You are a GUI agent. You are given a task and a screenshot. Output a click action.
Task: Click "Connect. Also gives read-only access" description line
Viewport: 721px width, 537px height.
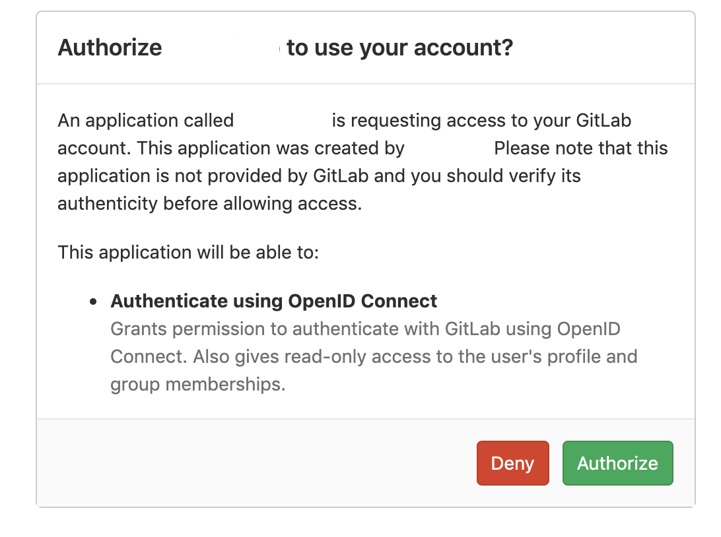point(374,356)
